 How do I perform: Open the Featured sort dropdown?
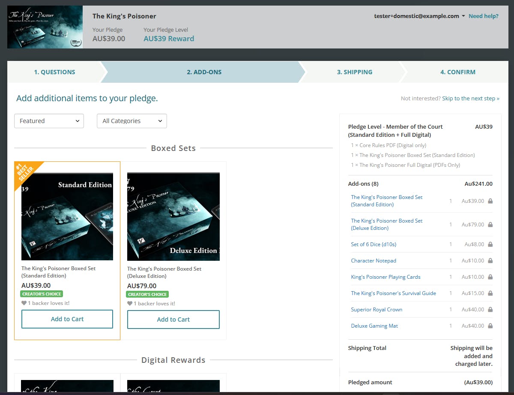(x=49, y=121)
